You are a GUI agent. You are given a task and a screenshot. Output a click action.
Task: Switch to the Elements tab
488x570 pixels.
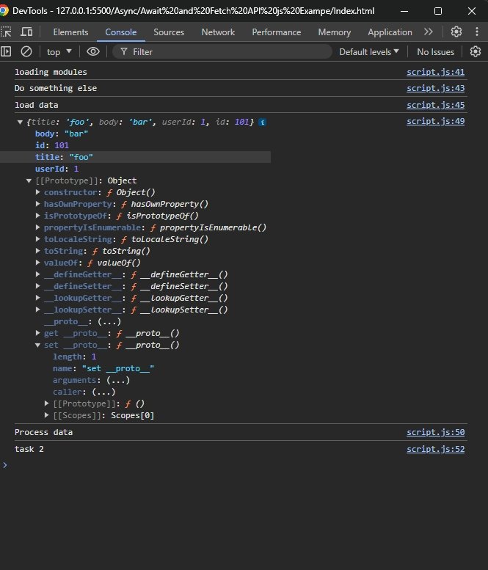pyautogui.click(x=70, y=32)
